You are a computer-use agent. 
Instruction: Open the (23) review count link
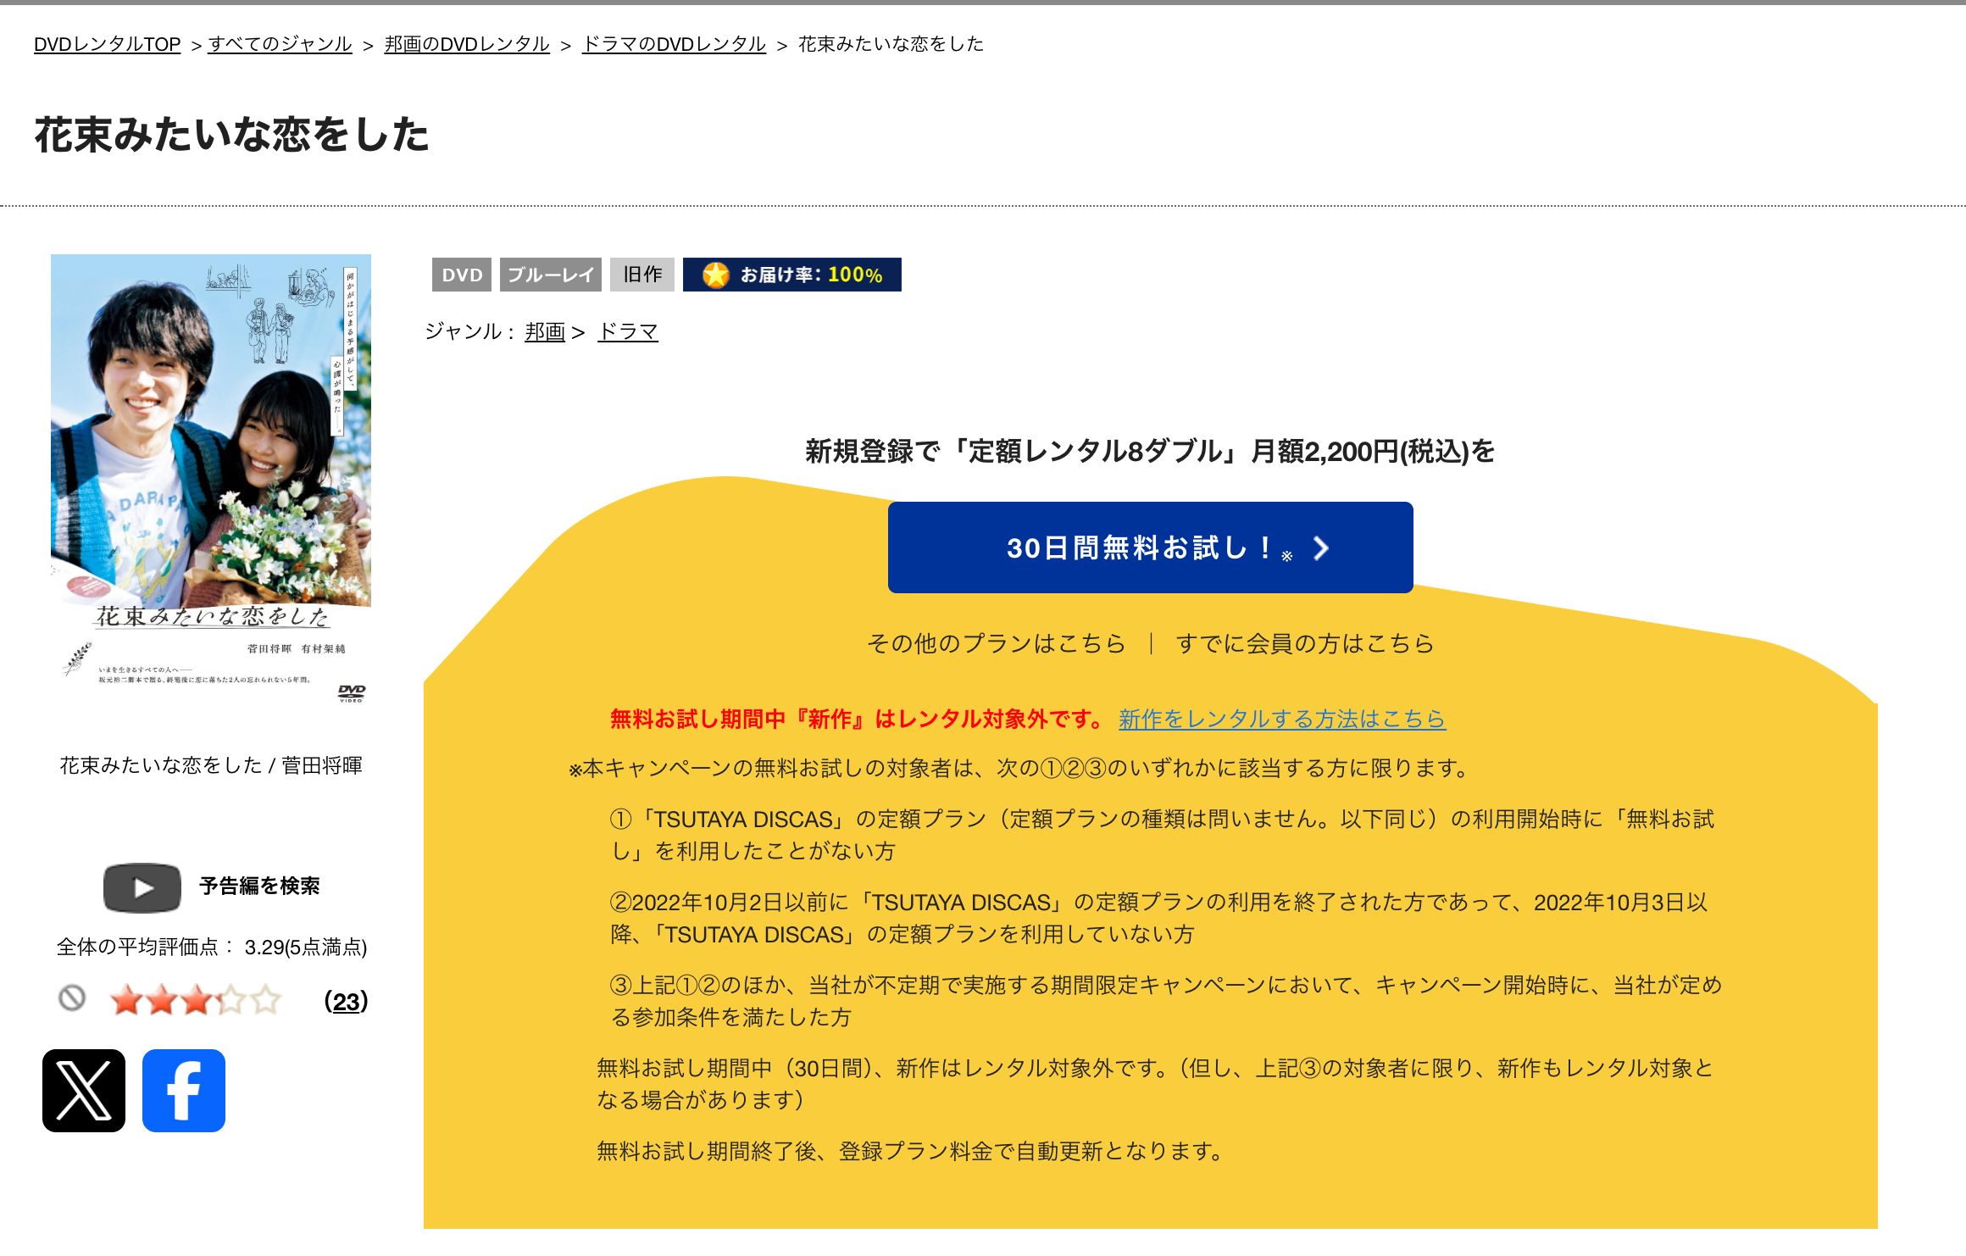coord(347,1002)
